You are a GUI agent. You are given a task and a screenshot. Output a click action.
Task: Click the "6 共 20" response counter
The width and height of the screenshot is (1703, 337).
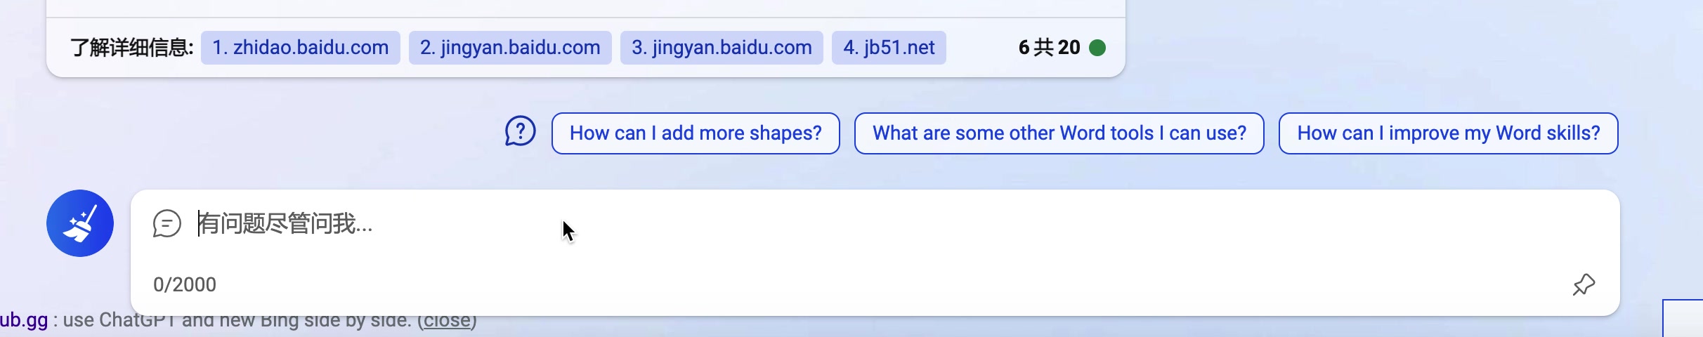(x=1049, y=48)
